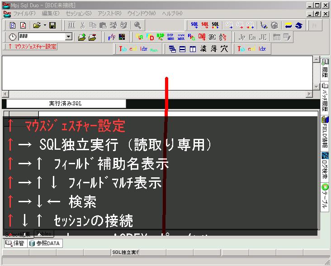Click the copy pages icon
The image size is (331, 266).
[x=93, y=25]
